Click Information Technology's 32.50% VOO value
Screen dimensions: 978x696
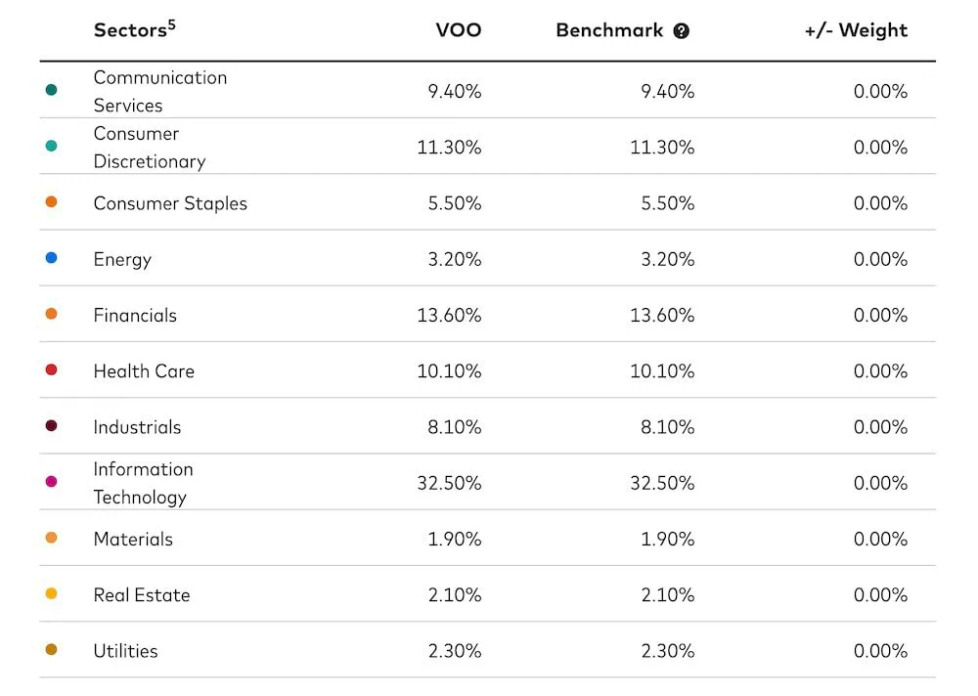[x=449, y=483]
